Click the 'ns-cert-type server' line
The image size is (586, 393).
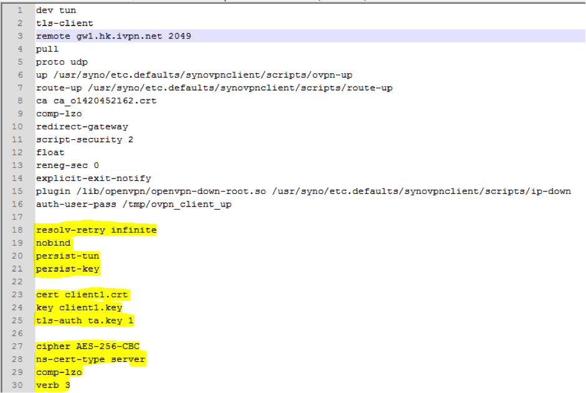tap(90, 359)
